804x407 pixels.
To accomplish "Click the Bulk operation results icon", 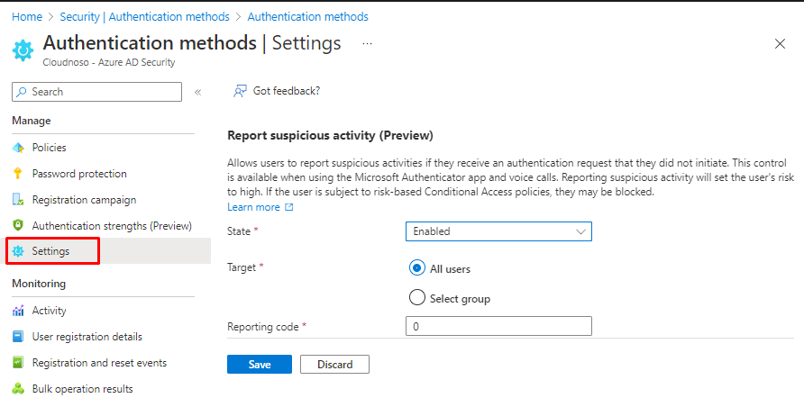I will coord(18,389).
